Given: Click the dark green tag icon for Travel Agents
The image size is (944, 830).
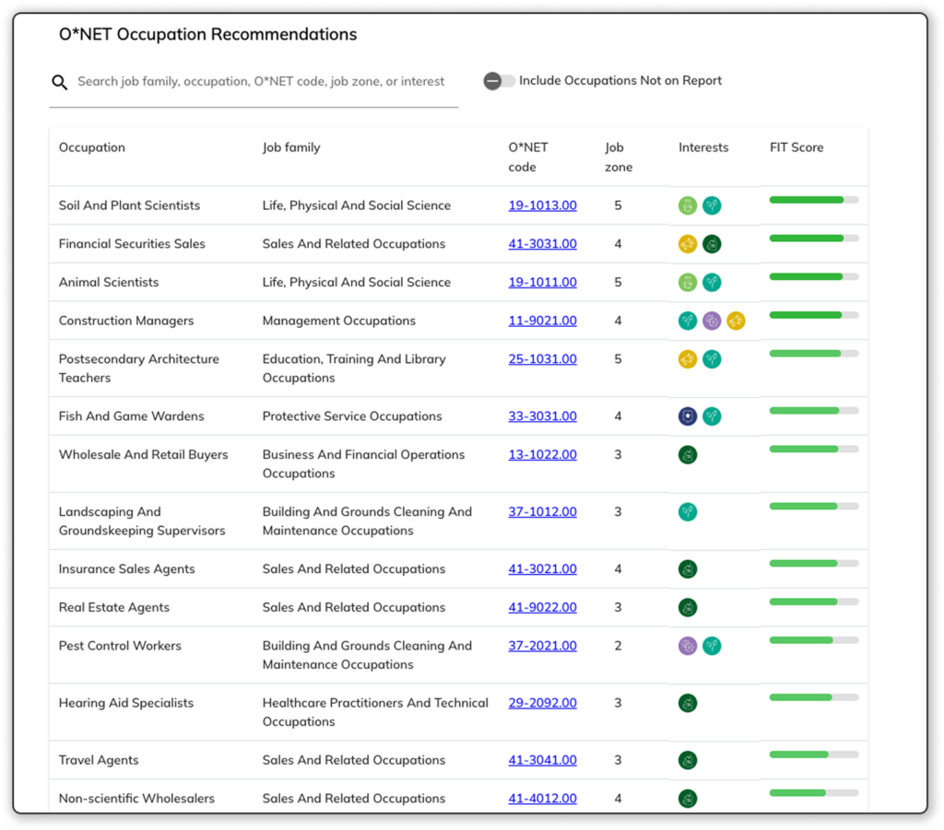Looking at the screenshot, I should [688, 760].
